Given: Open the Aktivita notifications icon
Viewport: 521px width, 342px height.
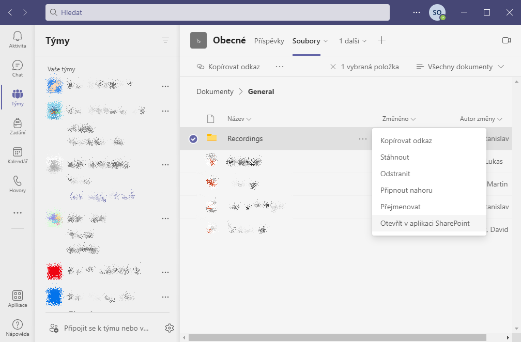Looking at the screenshot, I should point(18,39).
